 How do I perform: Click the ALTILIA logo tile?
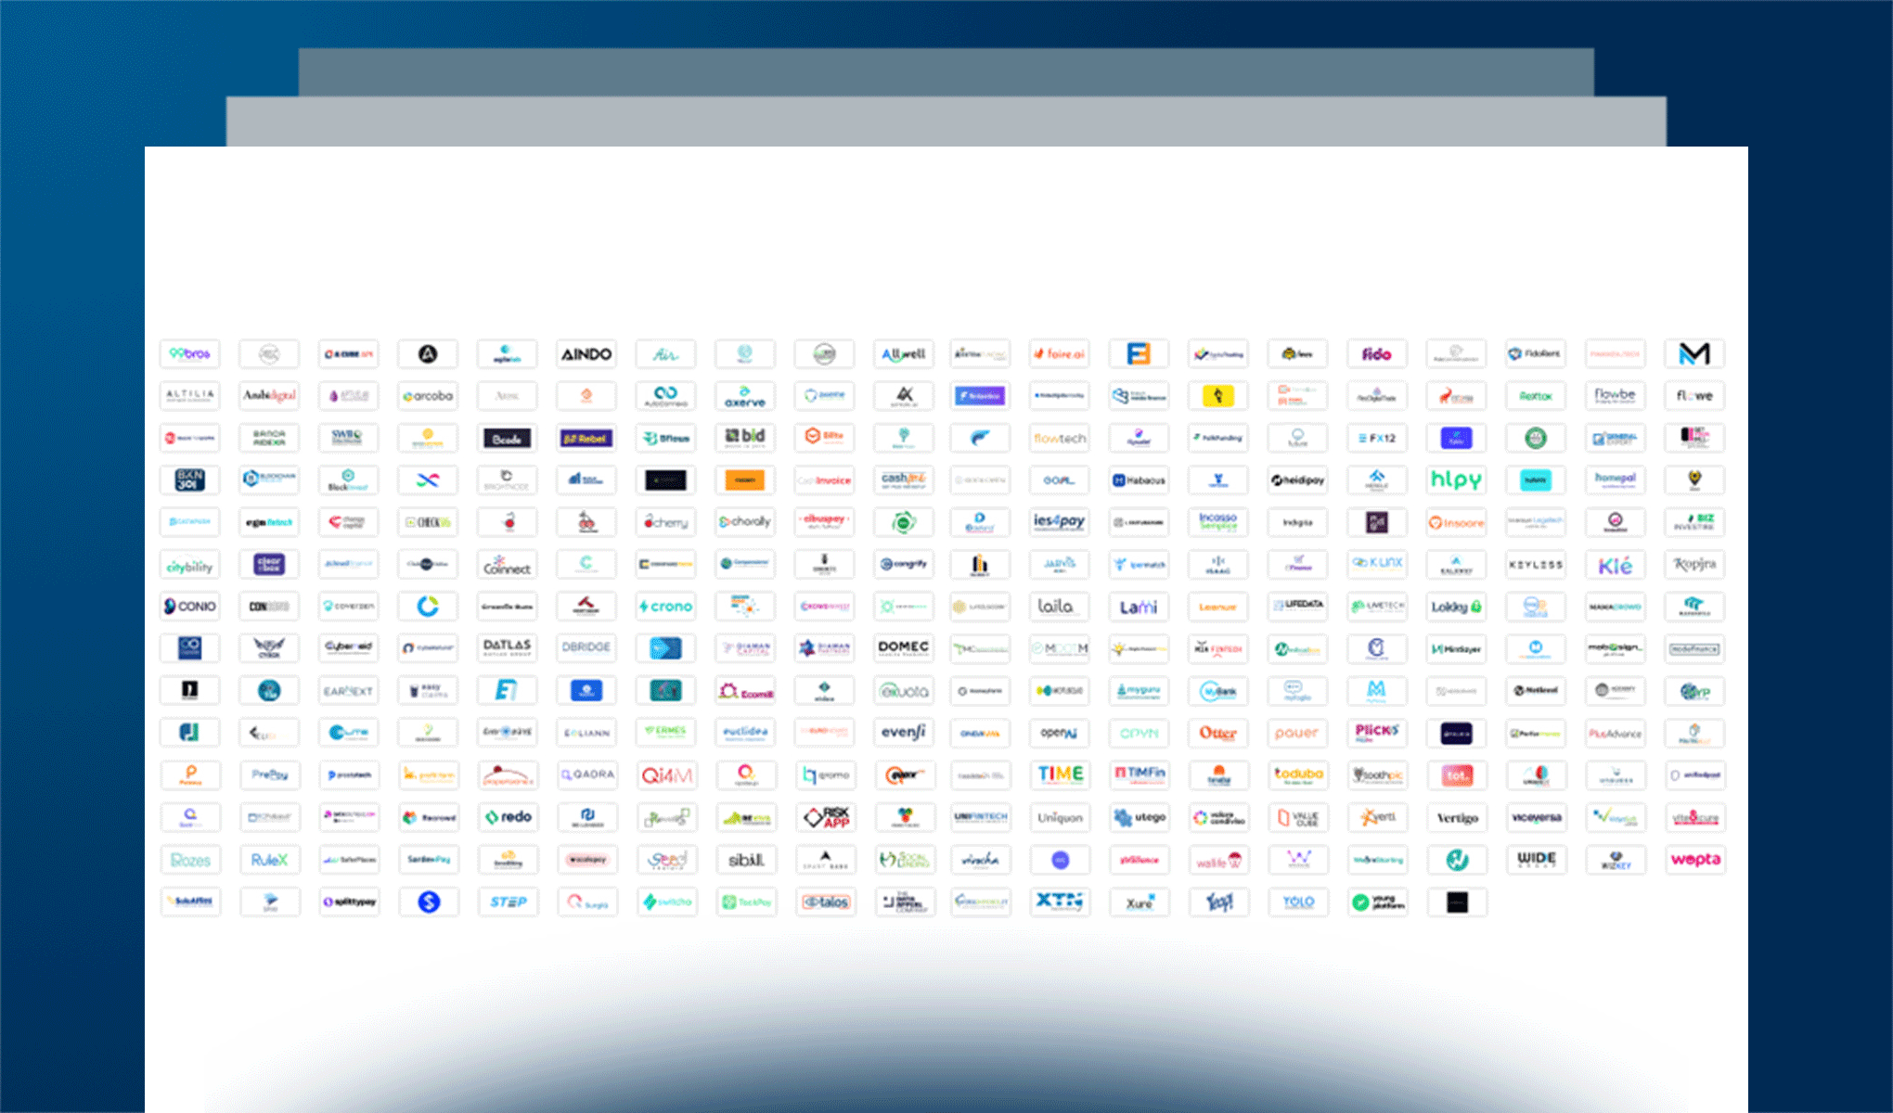(x=189, y=396)
